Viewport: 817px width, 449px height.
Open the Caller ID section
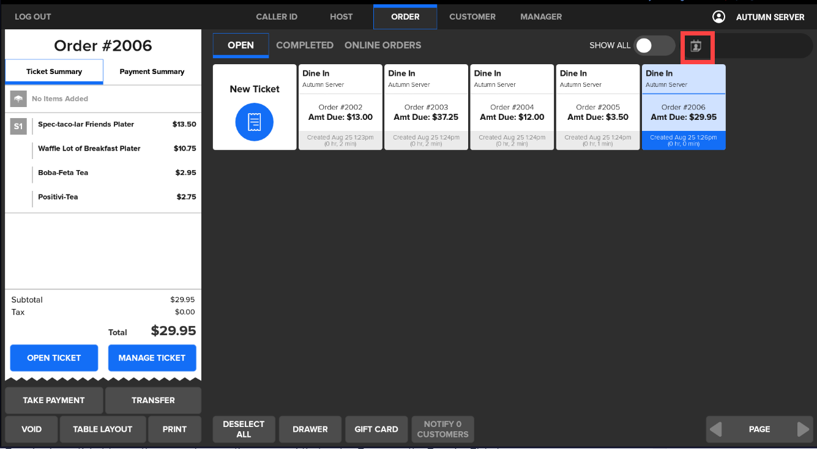tap(277, 17)
